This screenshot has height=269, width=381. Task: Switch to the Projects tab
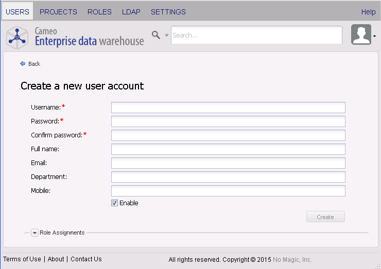58,12
